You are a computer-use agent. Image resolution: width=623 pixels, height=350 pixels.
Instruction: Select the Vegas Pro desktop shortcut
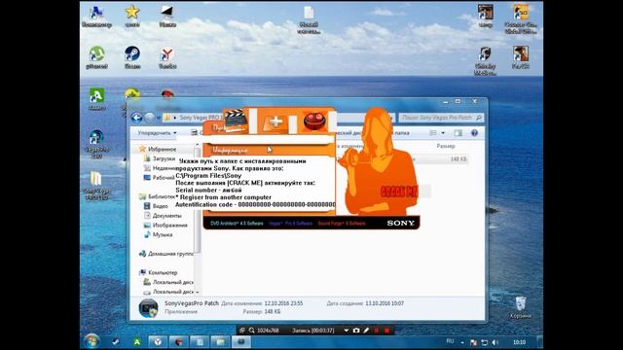[96, 144]
